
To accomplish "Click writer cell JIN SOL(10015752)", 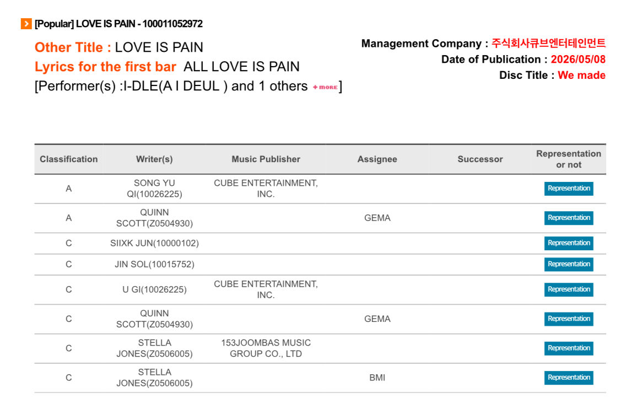I will coord(154,264).
